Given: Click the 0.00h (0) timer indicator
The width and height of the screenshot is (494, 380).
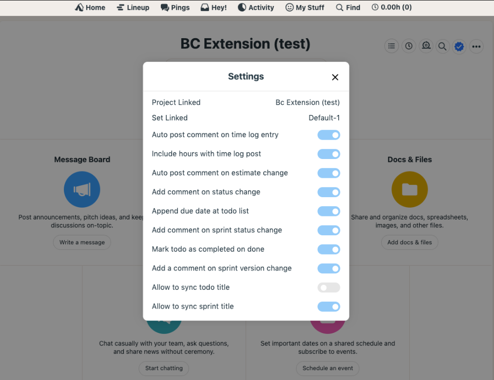Looking at the screenshot, I should pos(392,7).
